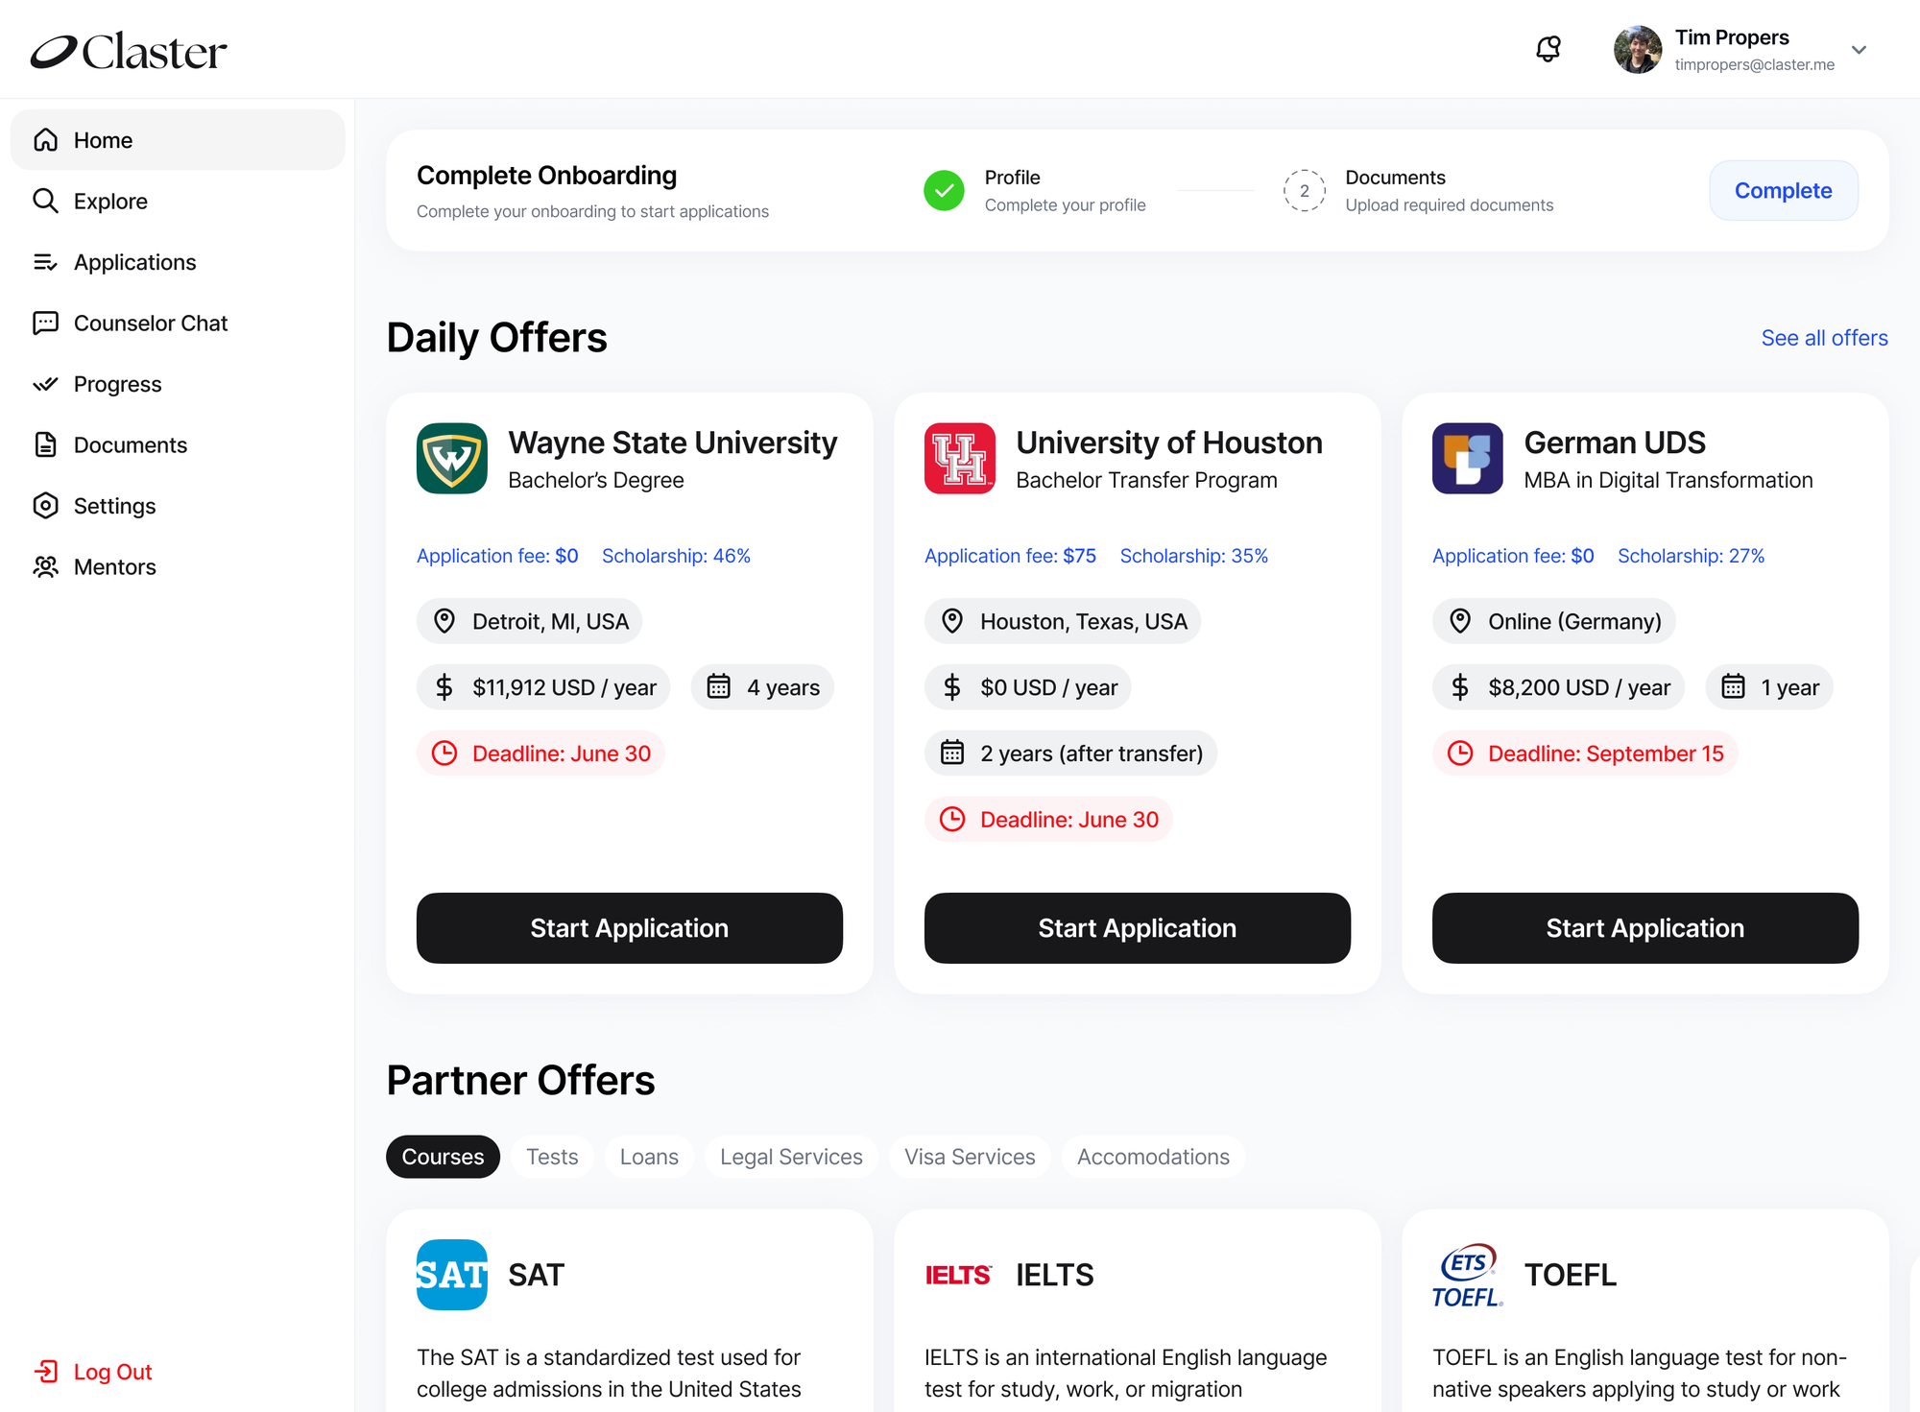The height and width of the screenshot is (1412, 1920).
Task: Start Application for German UDS
Action: (1644, 928)
